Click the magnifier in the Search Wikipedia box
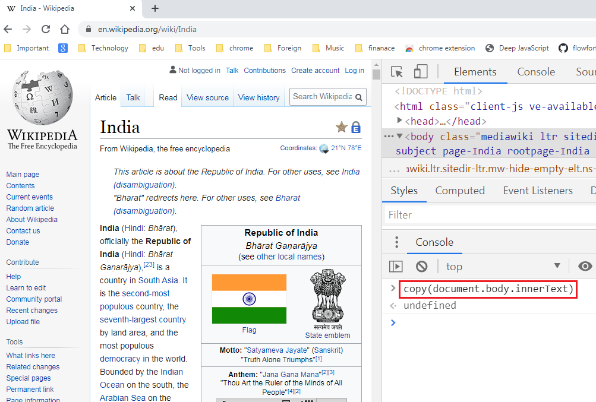 click(358, 96)
